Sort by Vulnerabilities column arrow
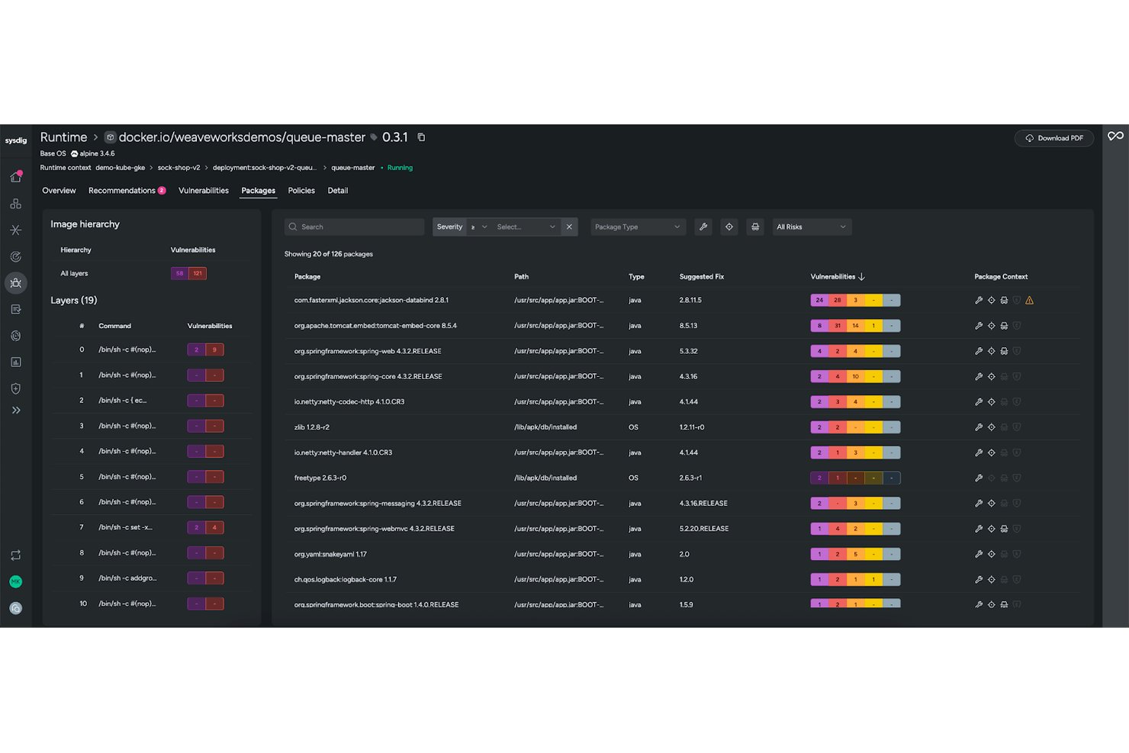Screen dimensions: 1129x753 [x=861, y=277]
